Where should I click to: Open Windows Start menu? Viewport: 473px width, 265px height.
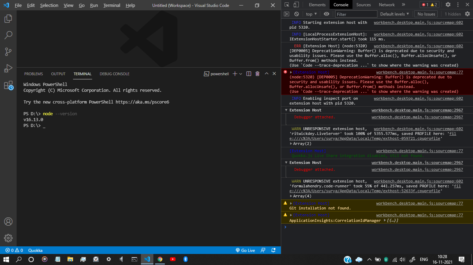6,259
